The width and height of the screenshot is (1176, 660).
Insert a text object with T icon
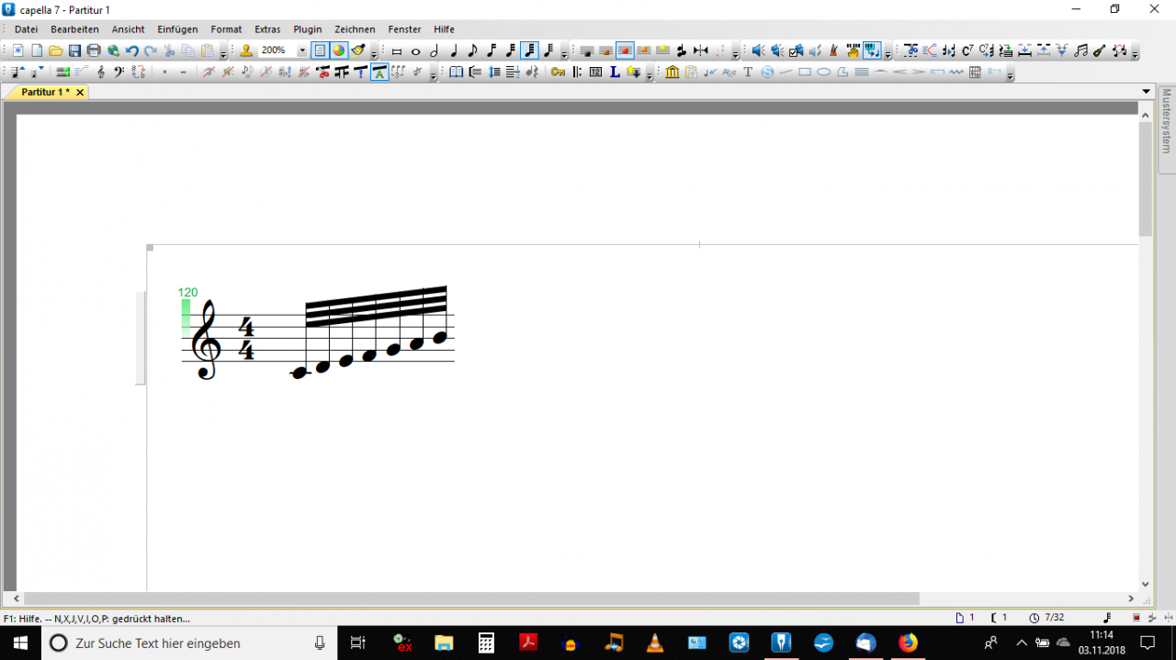(748, 72)
